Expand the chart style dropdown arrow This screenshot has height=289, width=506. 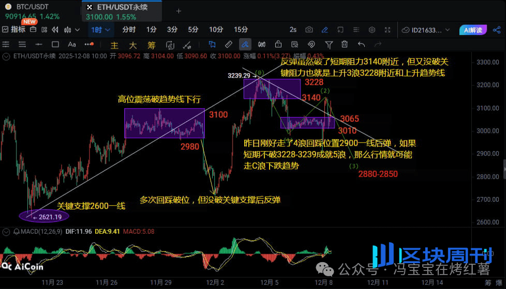(78, 30)
